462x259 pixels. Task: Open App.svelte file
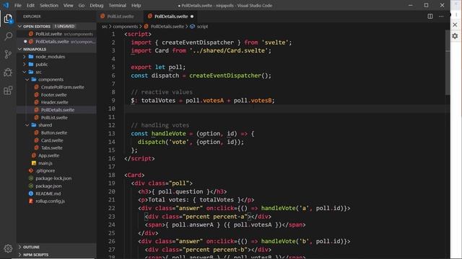click(48, 155)
